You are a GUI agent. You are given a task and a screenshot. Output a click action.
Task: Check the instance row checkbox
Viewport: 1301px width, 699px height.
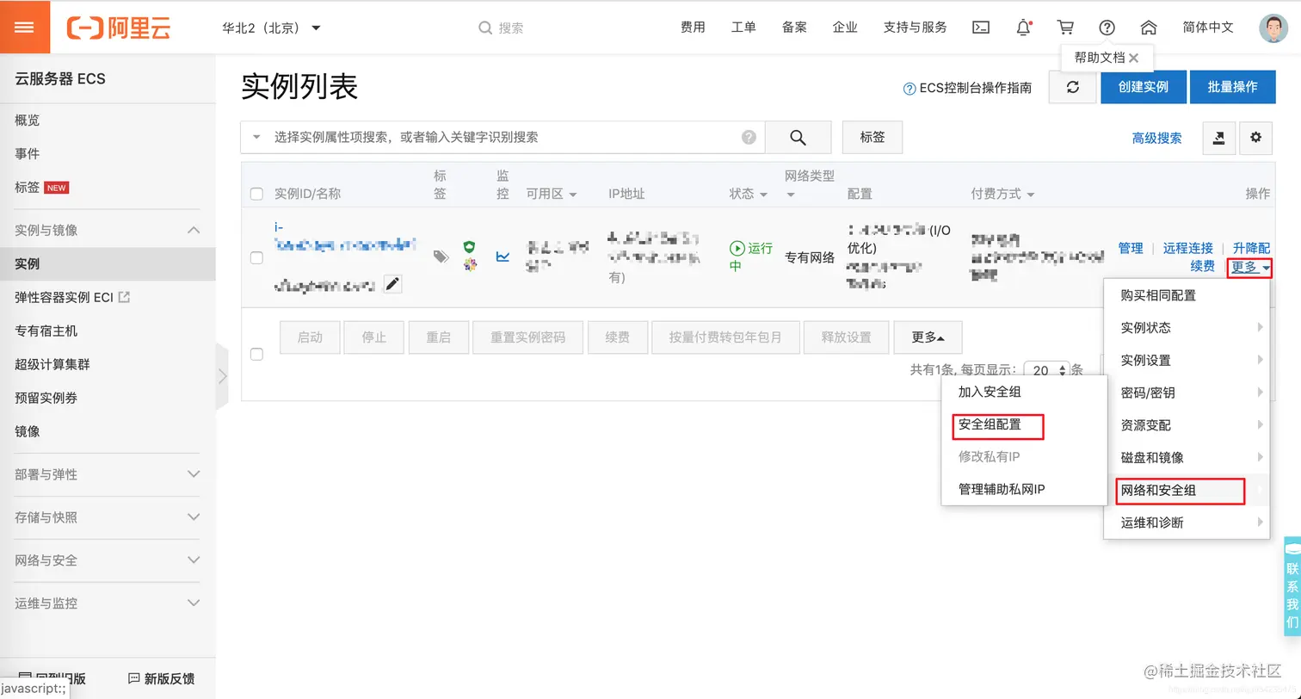pos(256,257)
